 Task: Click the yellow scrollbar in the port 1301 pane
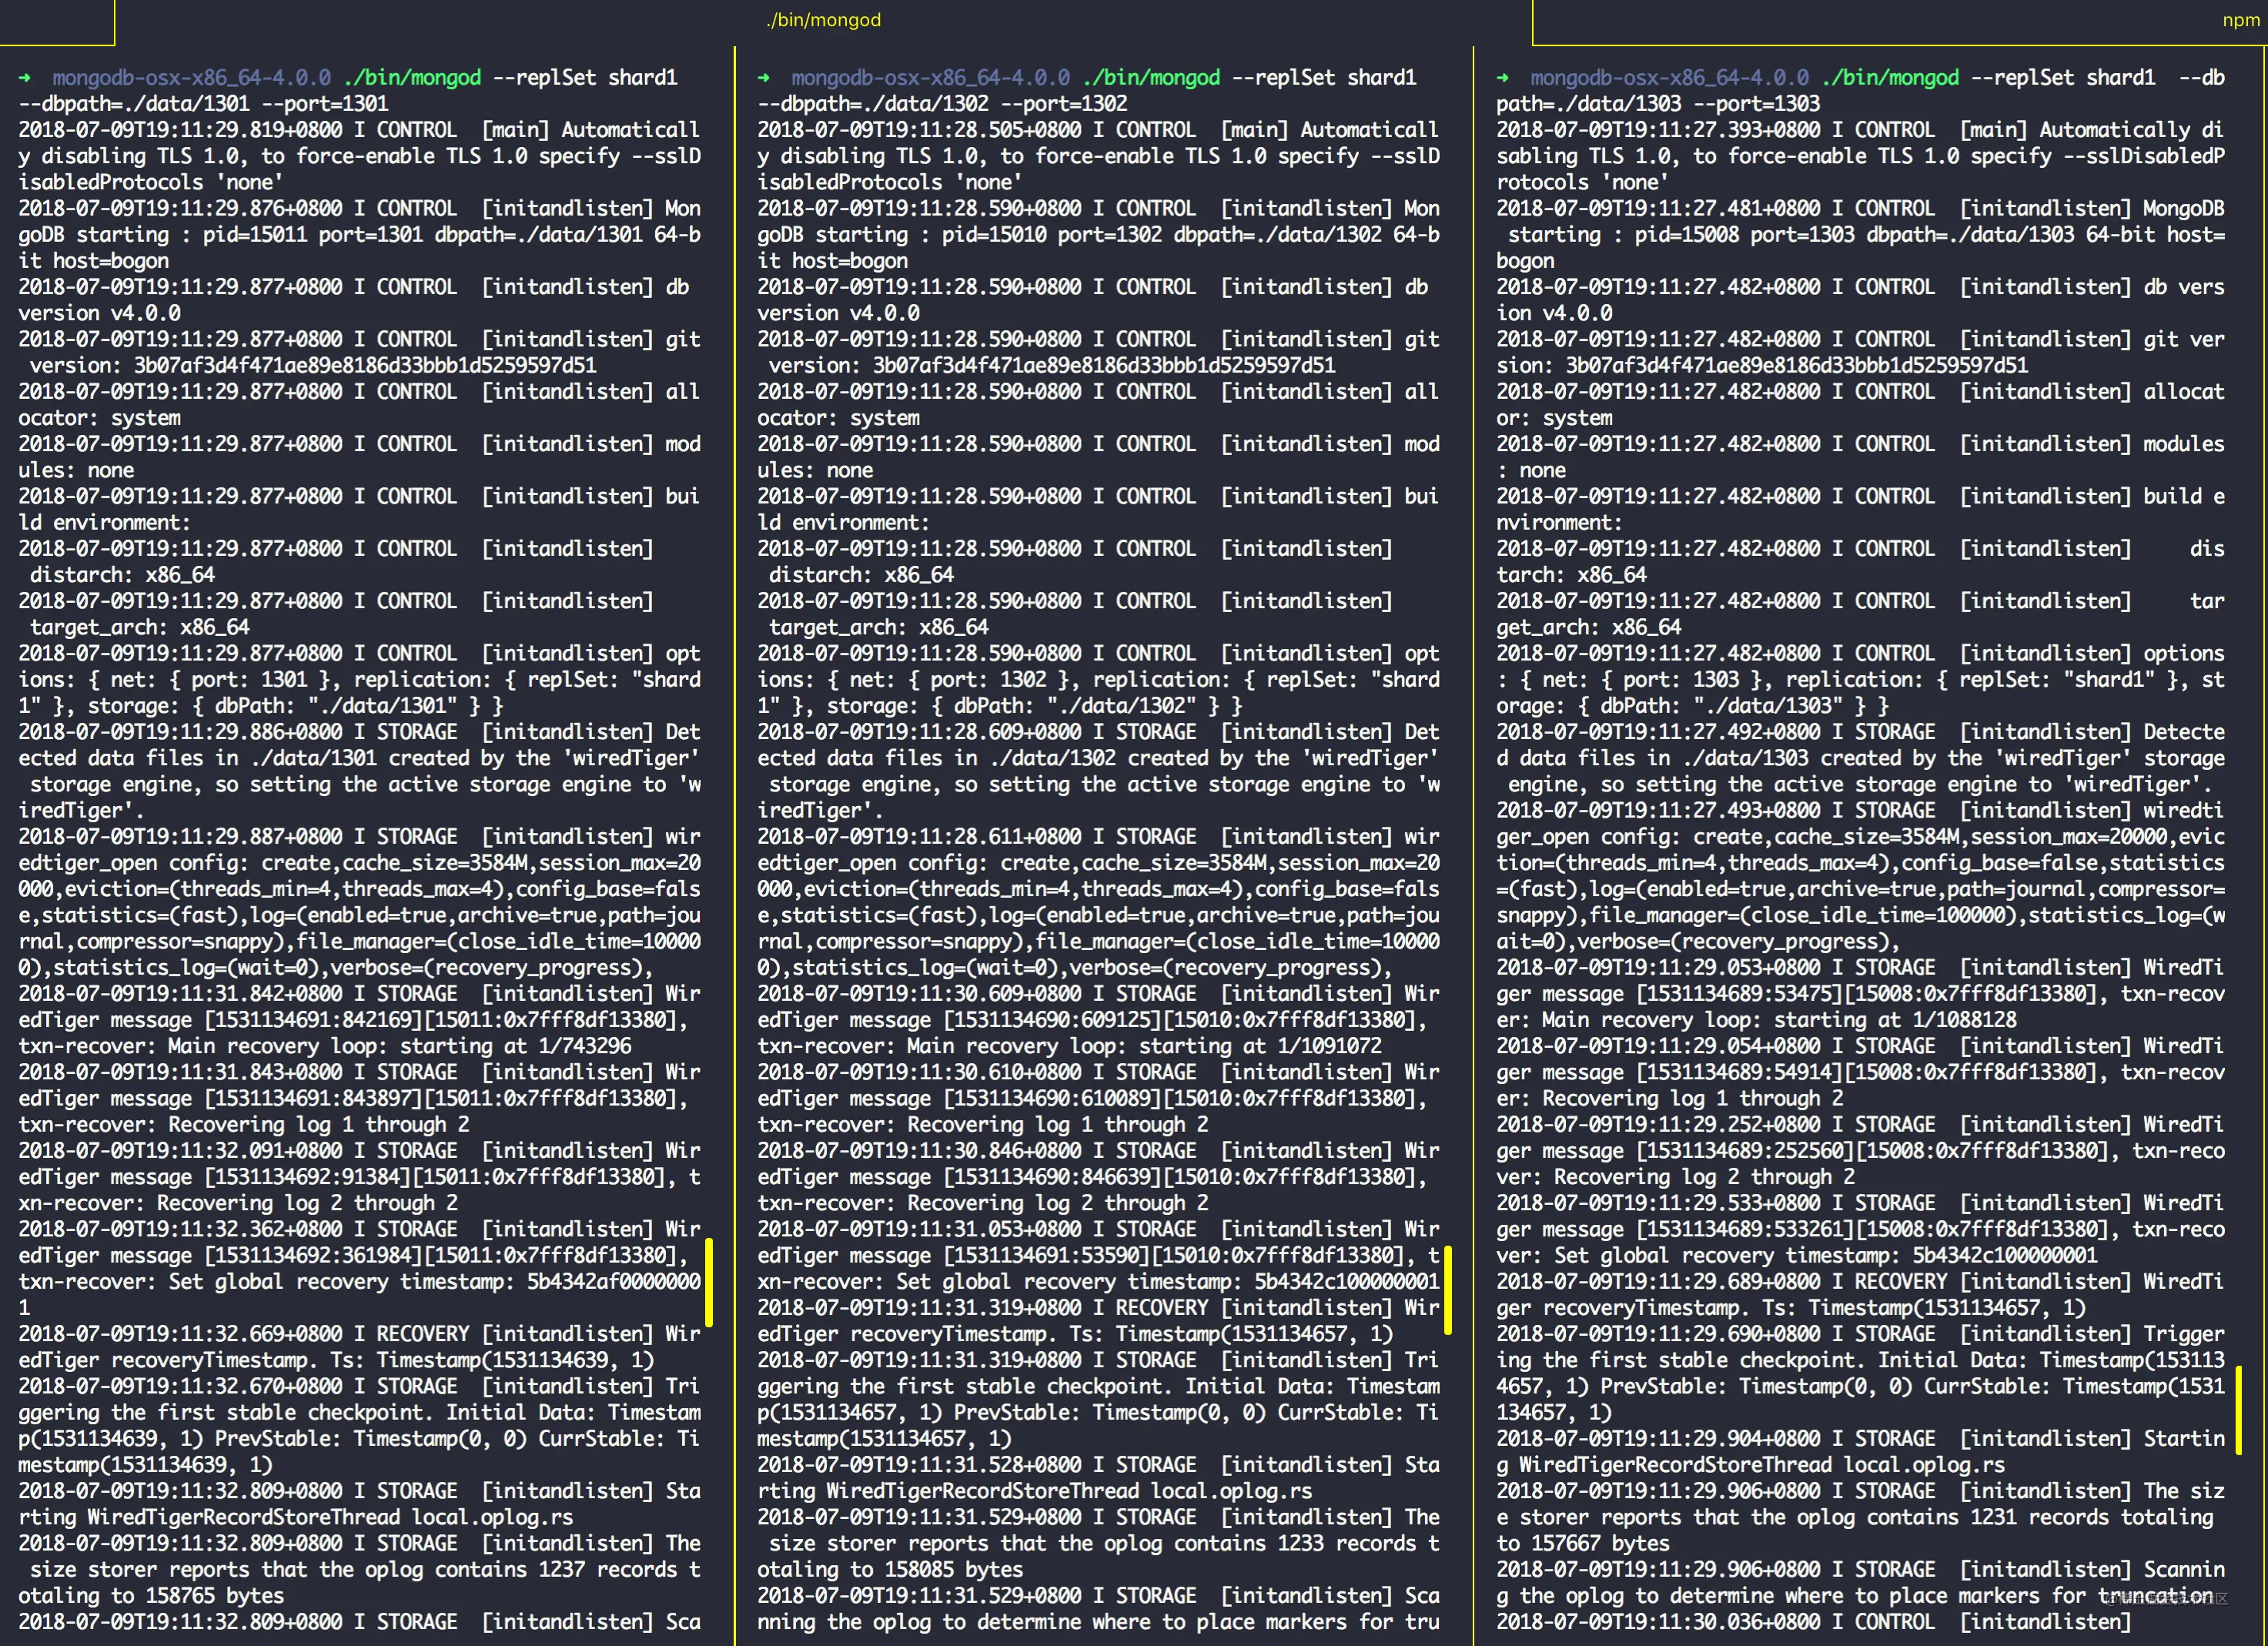708,1282
